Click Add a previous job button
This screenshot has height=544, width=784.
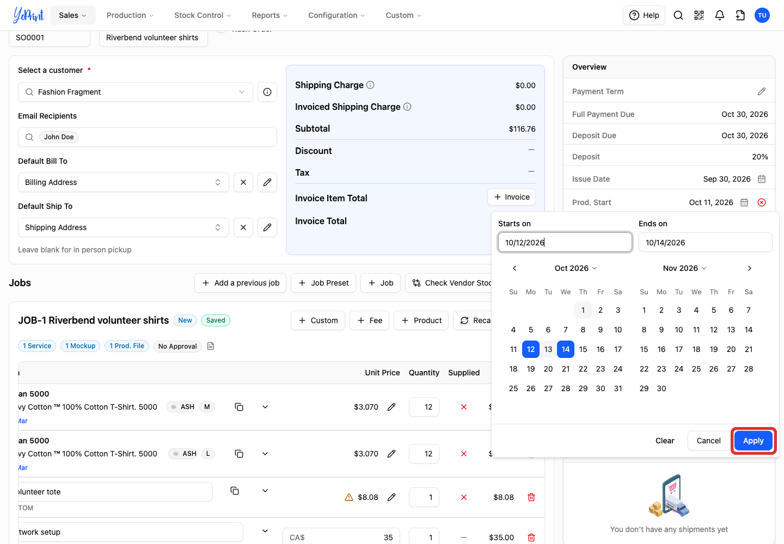point(241,283)
